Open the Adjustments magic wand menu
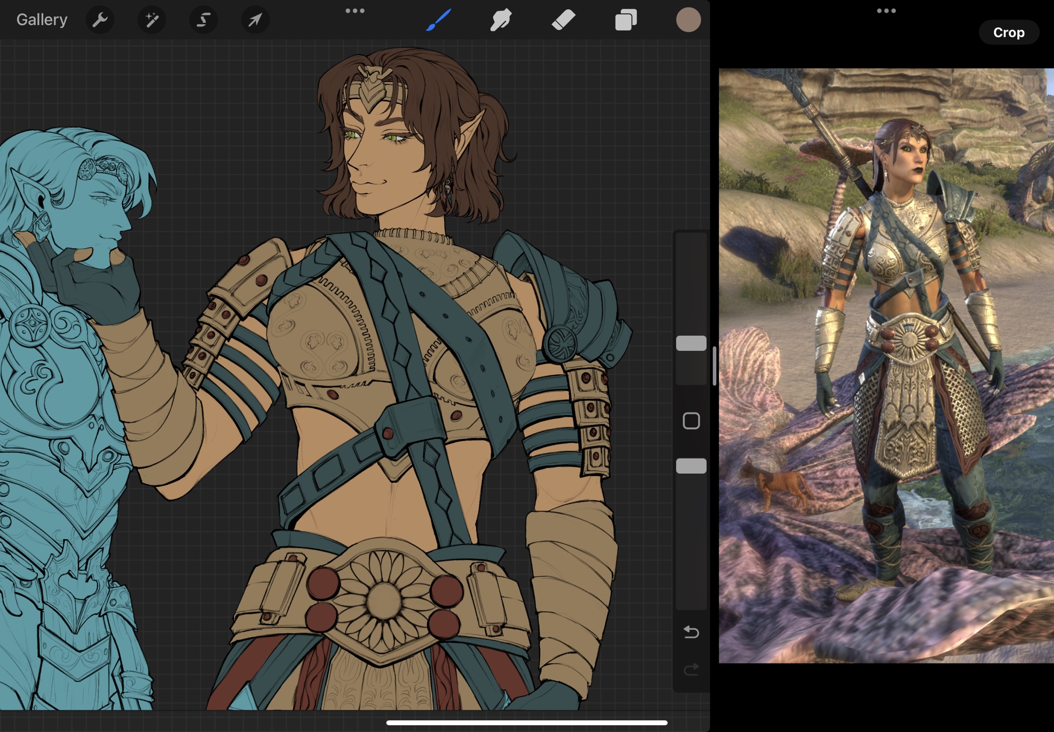Viewport: 1054px width, 732px height. click(152, 20)
